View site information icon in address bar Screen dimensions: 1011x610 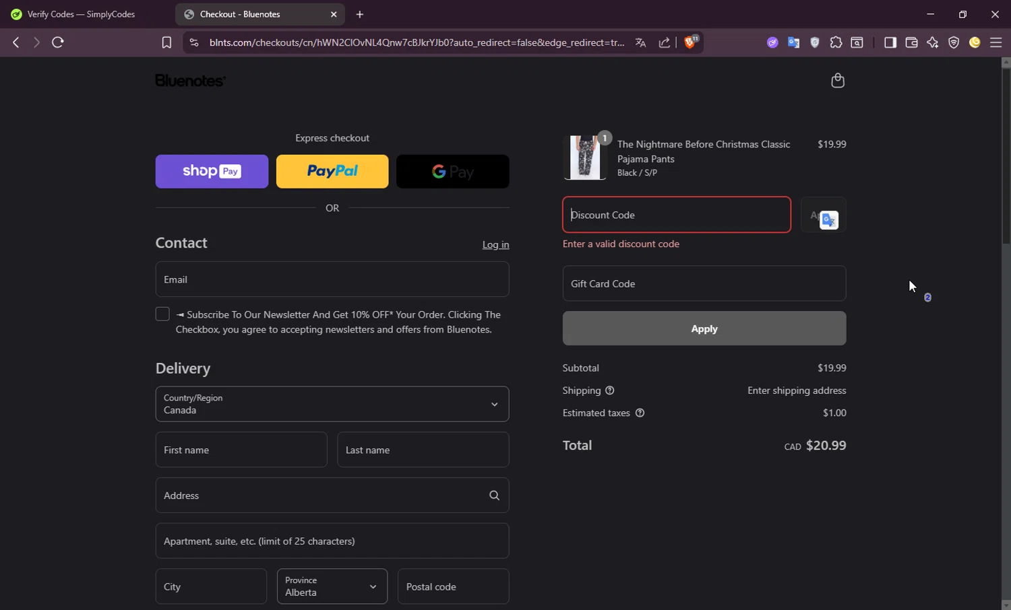194,42
